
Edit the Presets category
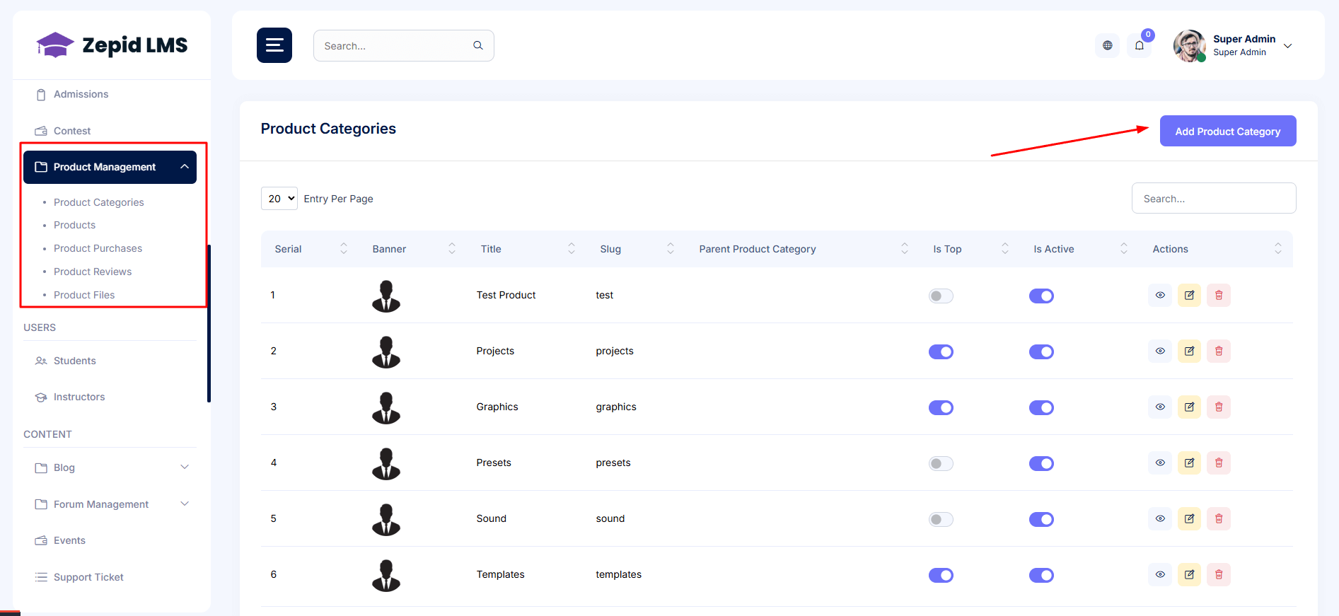[1189, 463]
